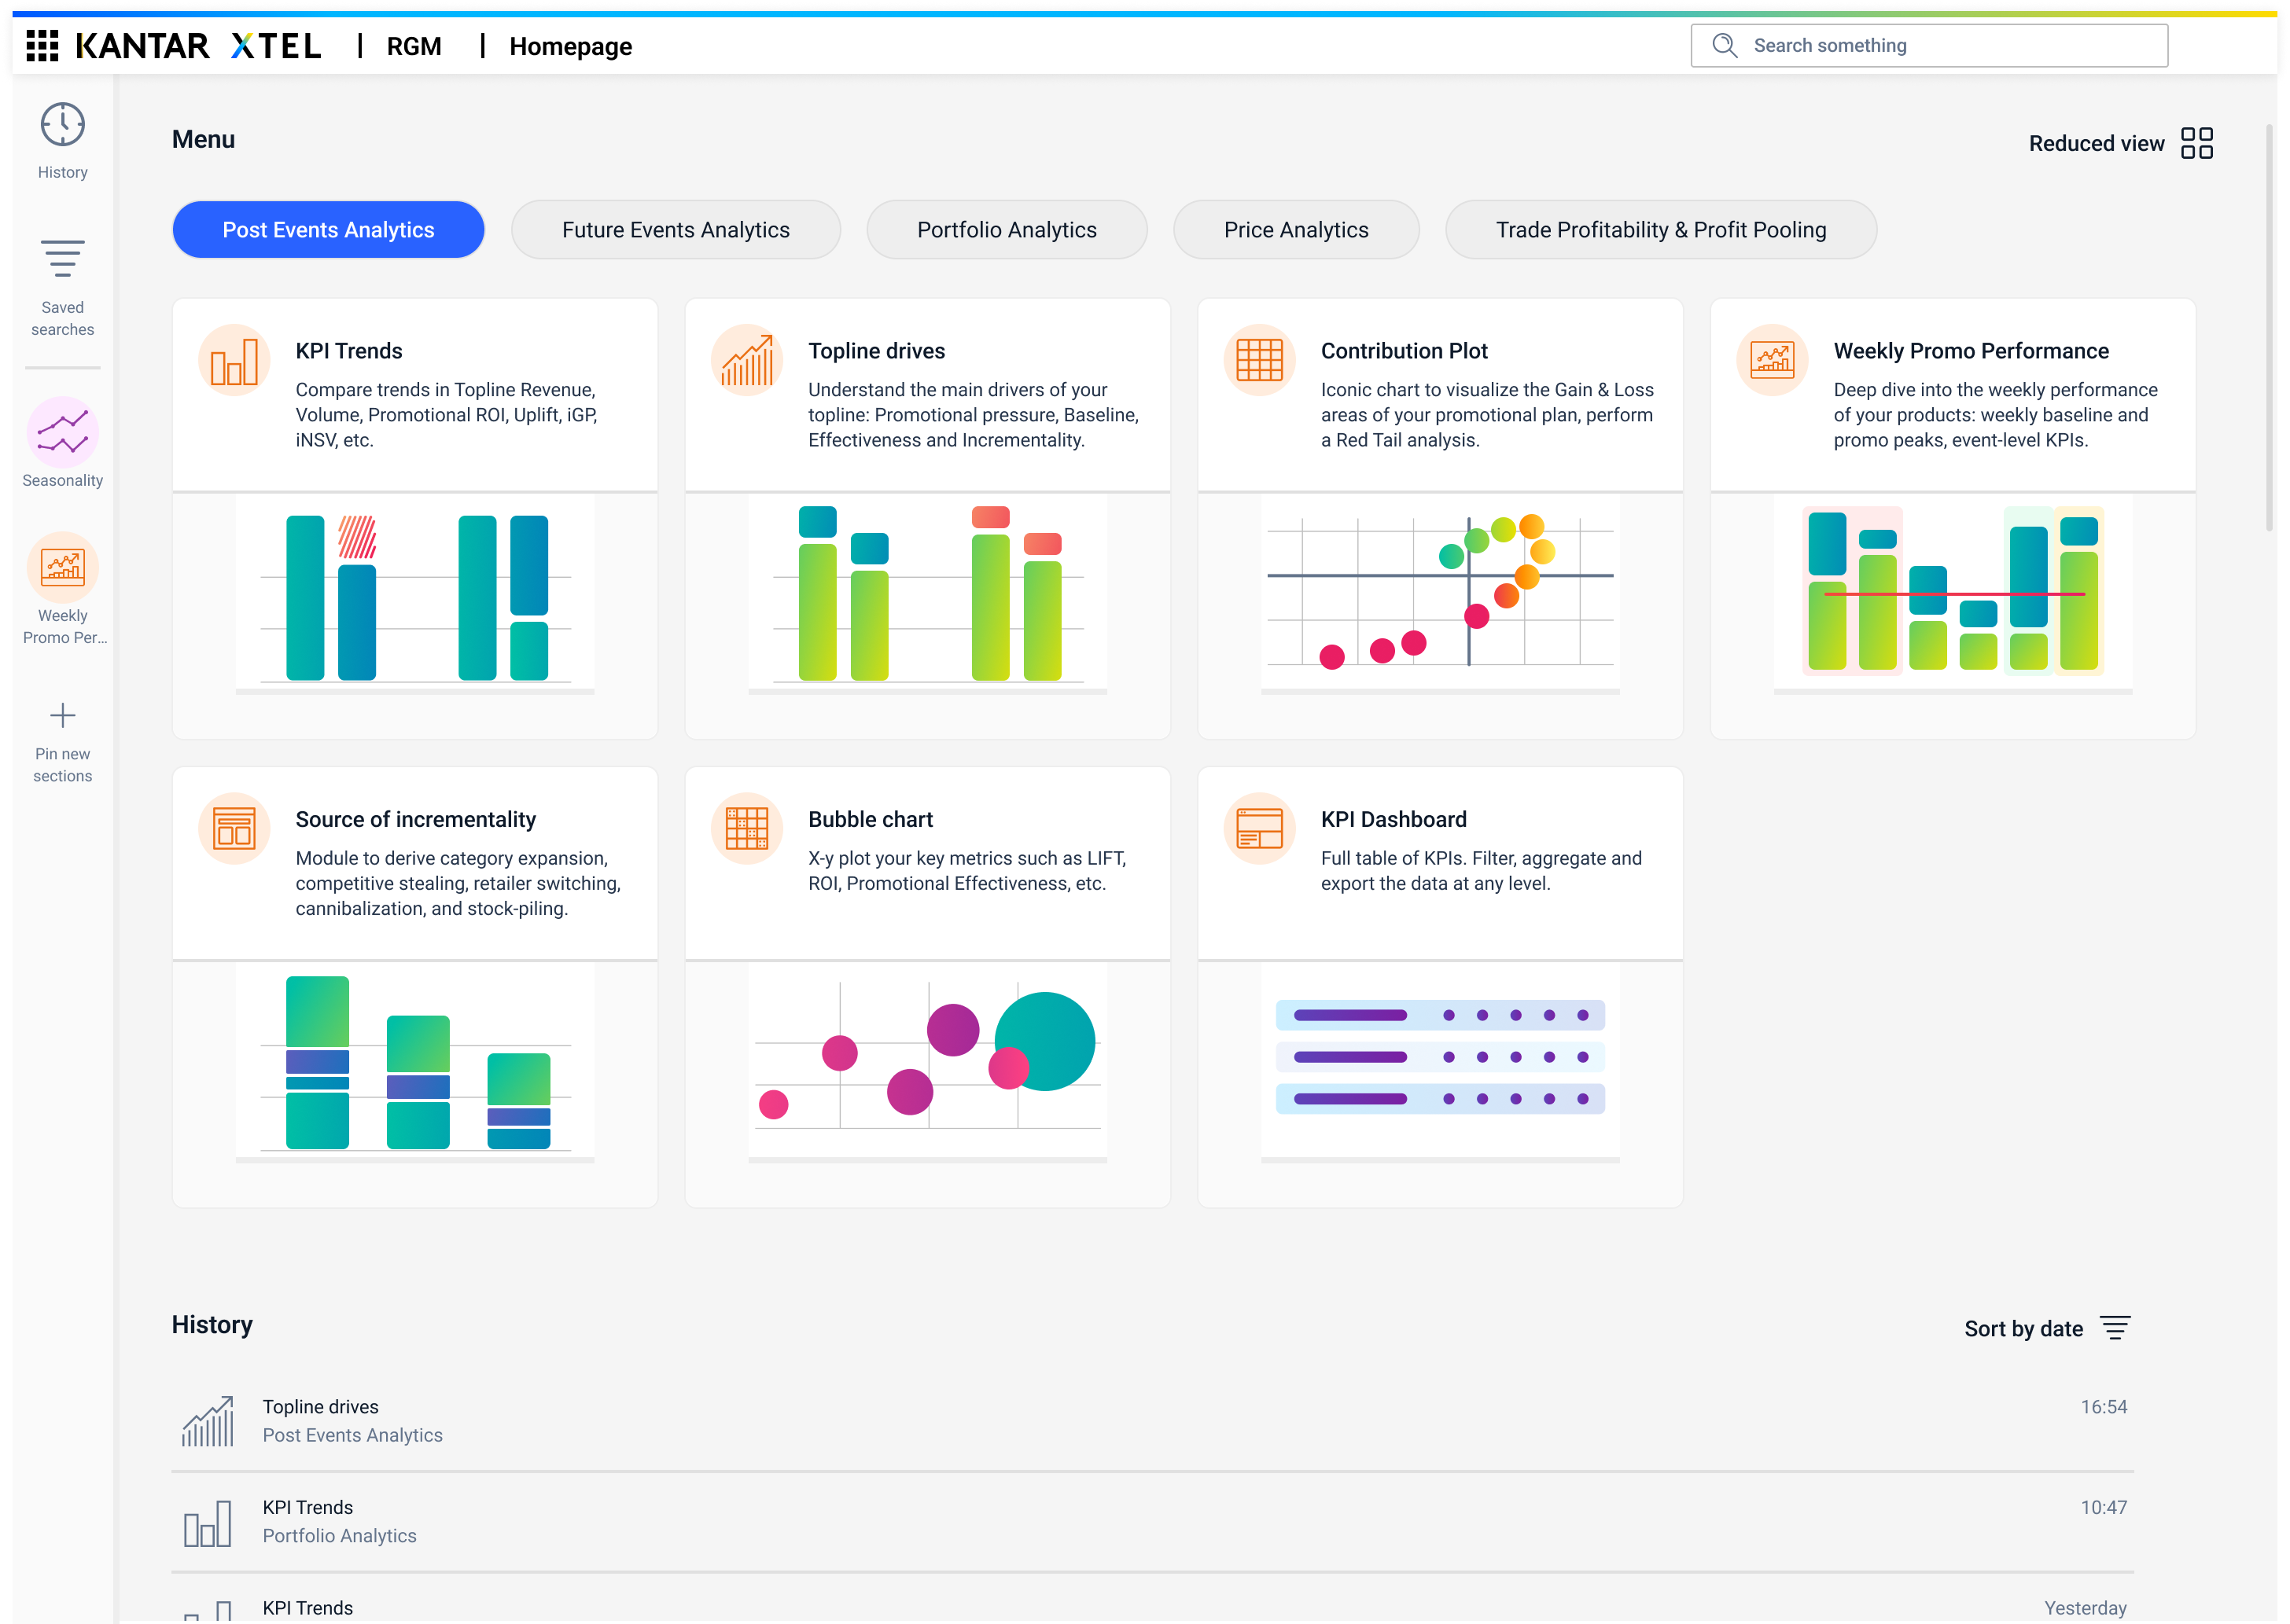Select the Portfolio Analytics tab
Screen dimensions: 2290x1624
tap(1007, 230)
